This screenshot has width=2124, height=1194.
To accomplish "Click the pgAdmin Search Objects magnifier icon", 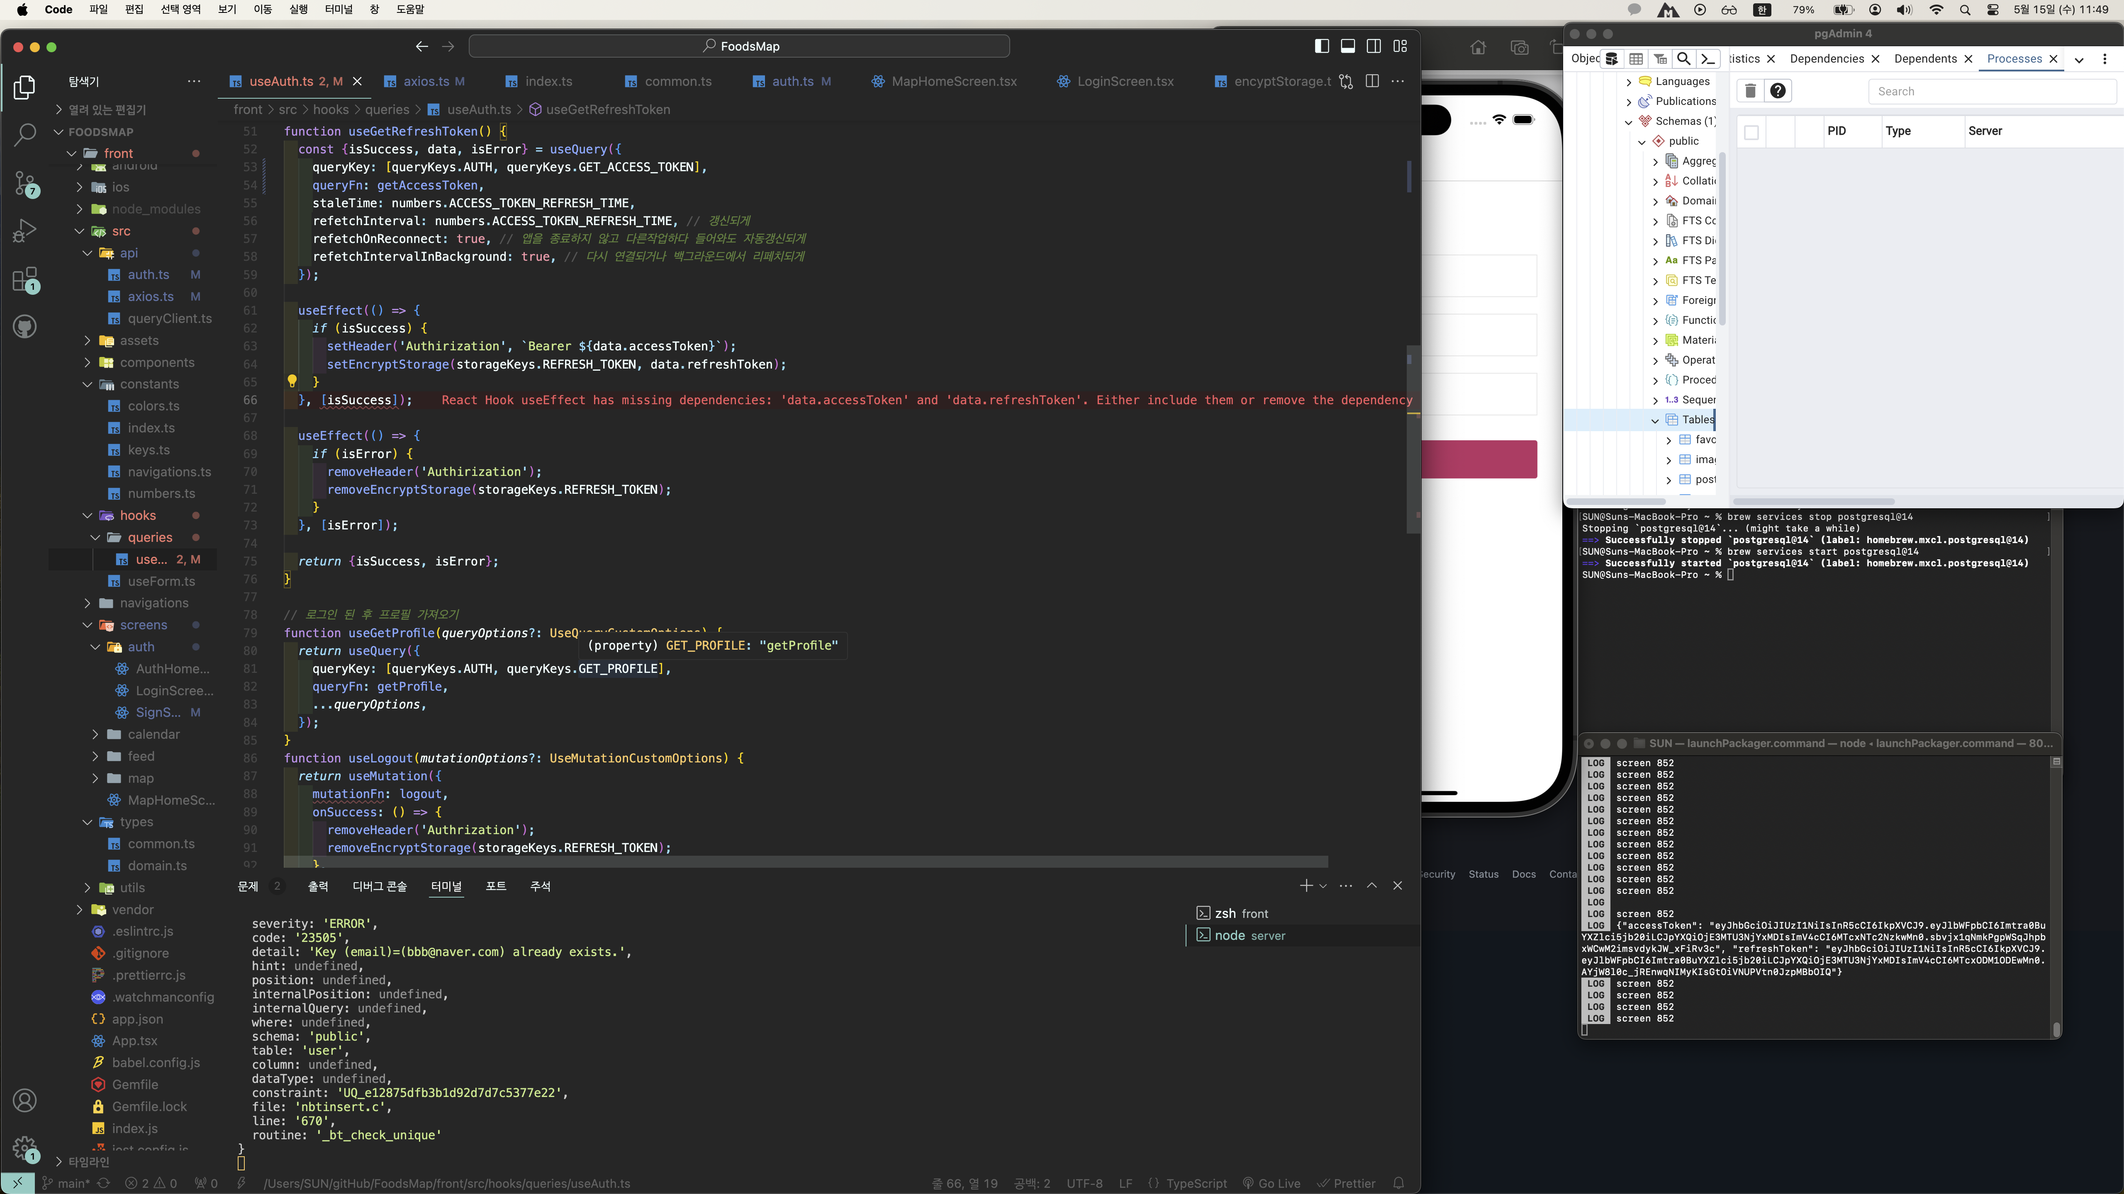I will click(1685, 58).
